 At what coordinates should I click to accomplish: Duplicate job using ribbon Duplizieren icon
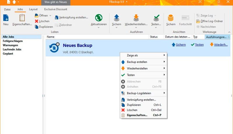coord(37,27)
